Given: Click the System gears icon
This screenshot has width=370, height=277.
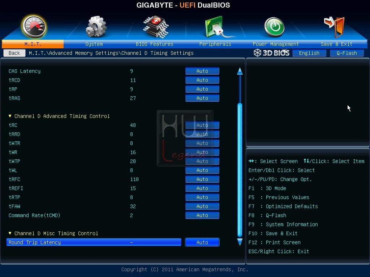Looking at the screenshot, I should (x=96, y=27).
